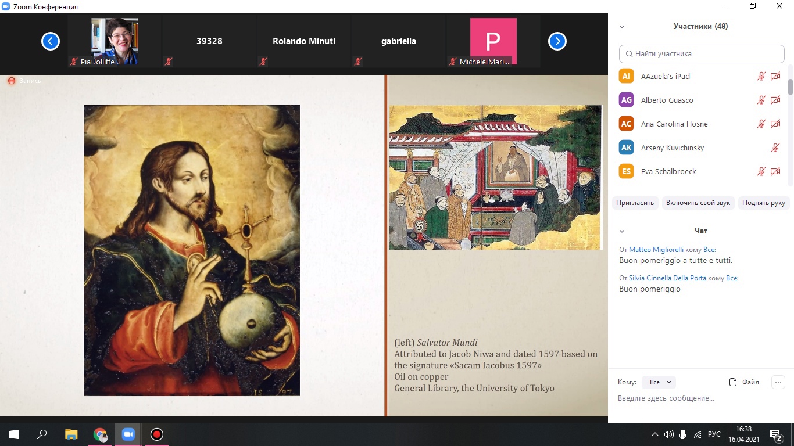Click the Найти участника search field
Viewport: 794px width, 446px height.
tap(702, 54)
